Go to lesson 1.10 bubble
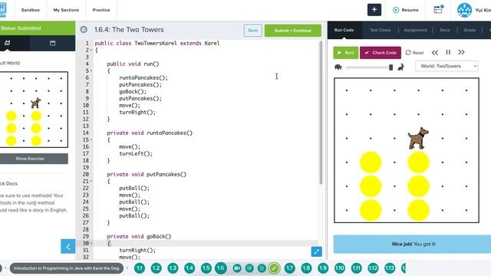The image size is (491, 276). 340,268
